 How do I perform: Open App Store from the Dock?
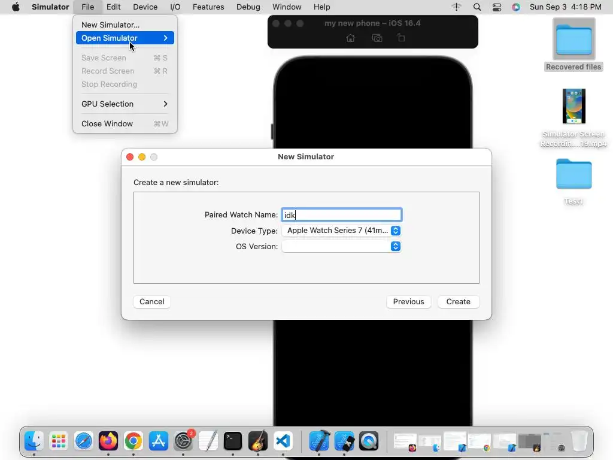coord(158,441)
